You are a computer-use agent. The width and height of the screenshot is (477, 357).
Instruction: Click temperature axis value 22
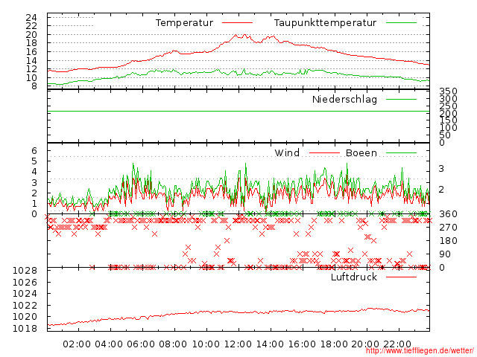click(31, 26)
